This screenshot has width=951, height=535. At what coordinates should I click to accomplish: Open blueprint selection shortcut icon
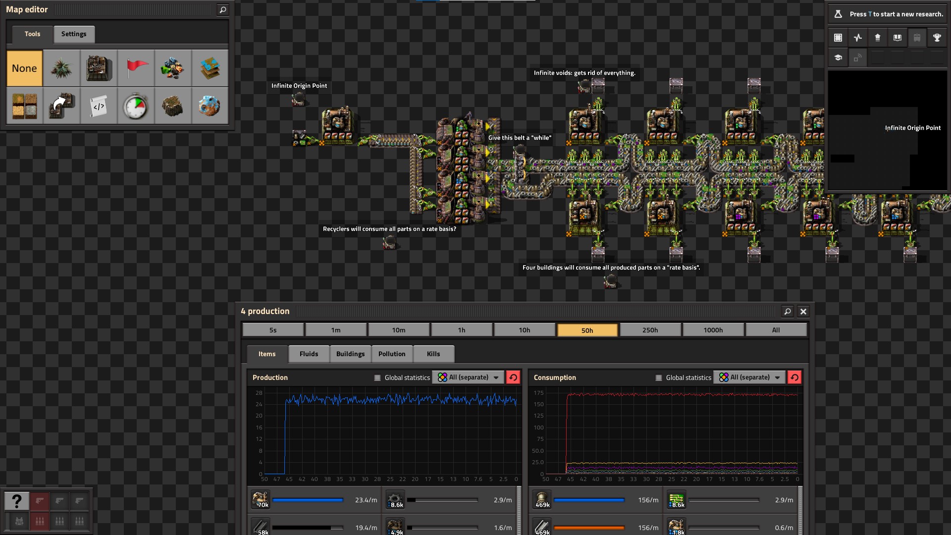coord(838,38)
